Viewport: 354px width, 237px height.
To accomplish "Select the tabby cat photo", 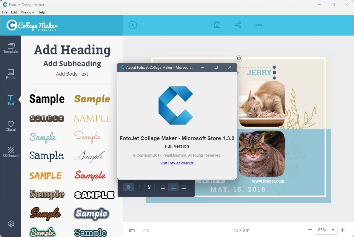I will 262,154.
